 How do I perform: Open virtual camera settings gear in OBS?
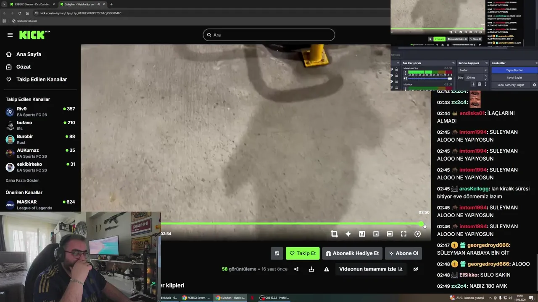click(x=534, y=85)
